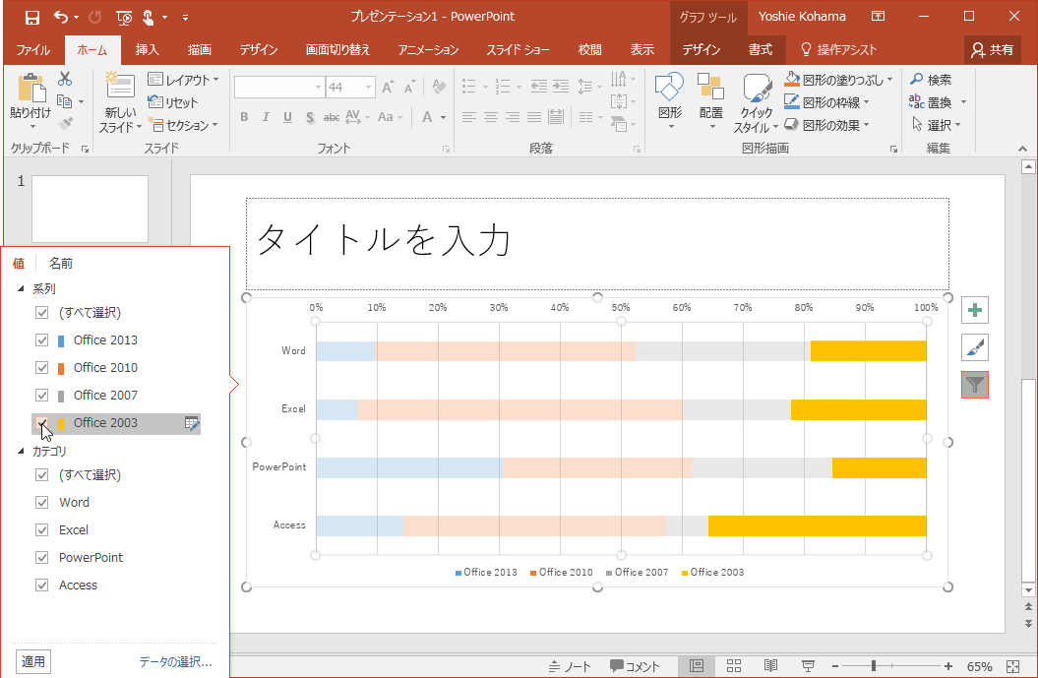Click リセット reset button
1038x678 pixels.
coord(173,102)
